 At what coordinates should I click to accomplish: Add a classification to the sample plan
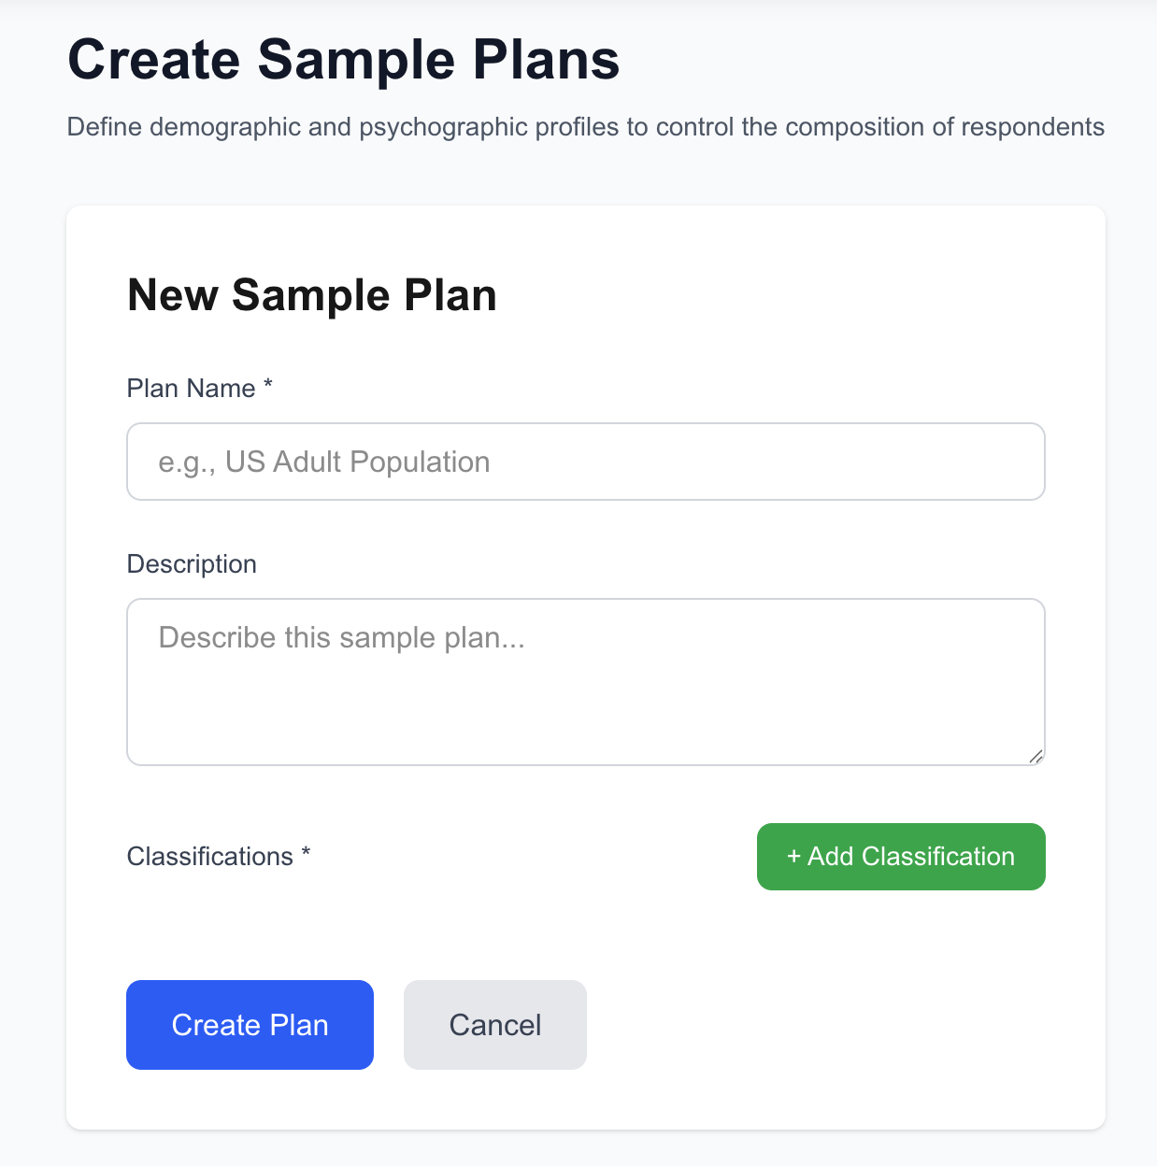click(899, 857)
